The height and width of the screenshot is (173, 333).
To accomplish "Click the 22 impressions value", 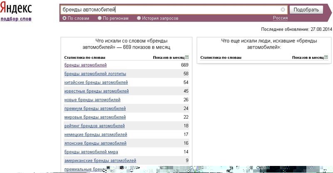I will 186,117.
